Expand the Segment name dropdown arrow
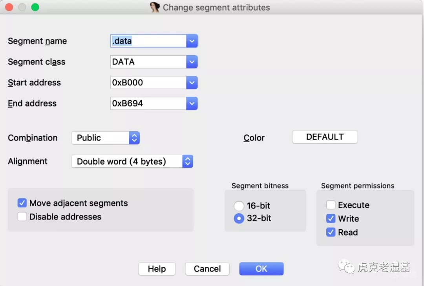 (x=192, y=41)
